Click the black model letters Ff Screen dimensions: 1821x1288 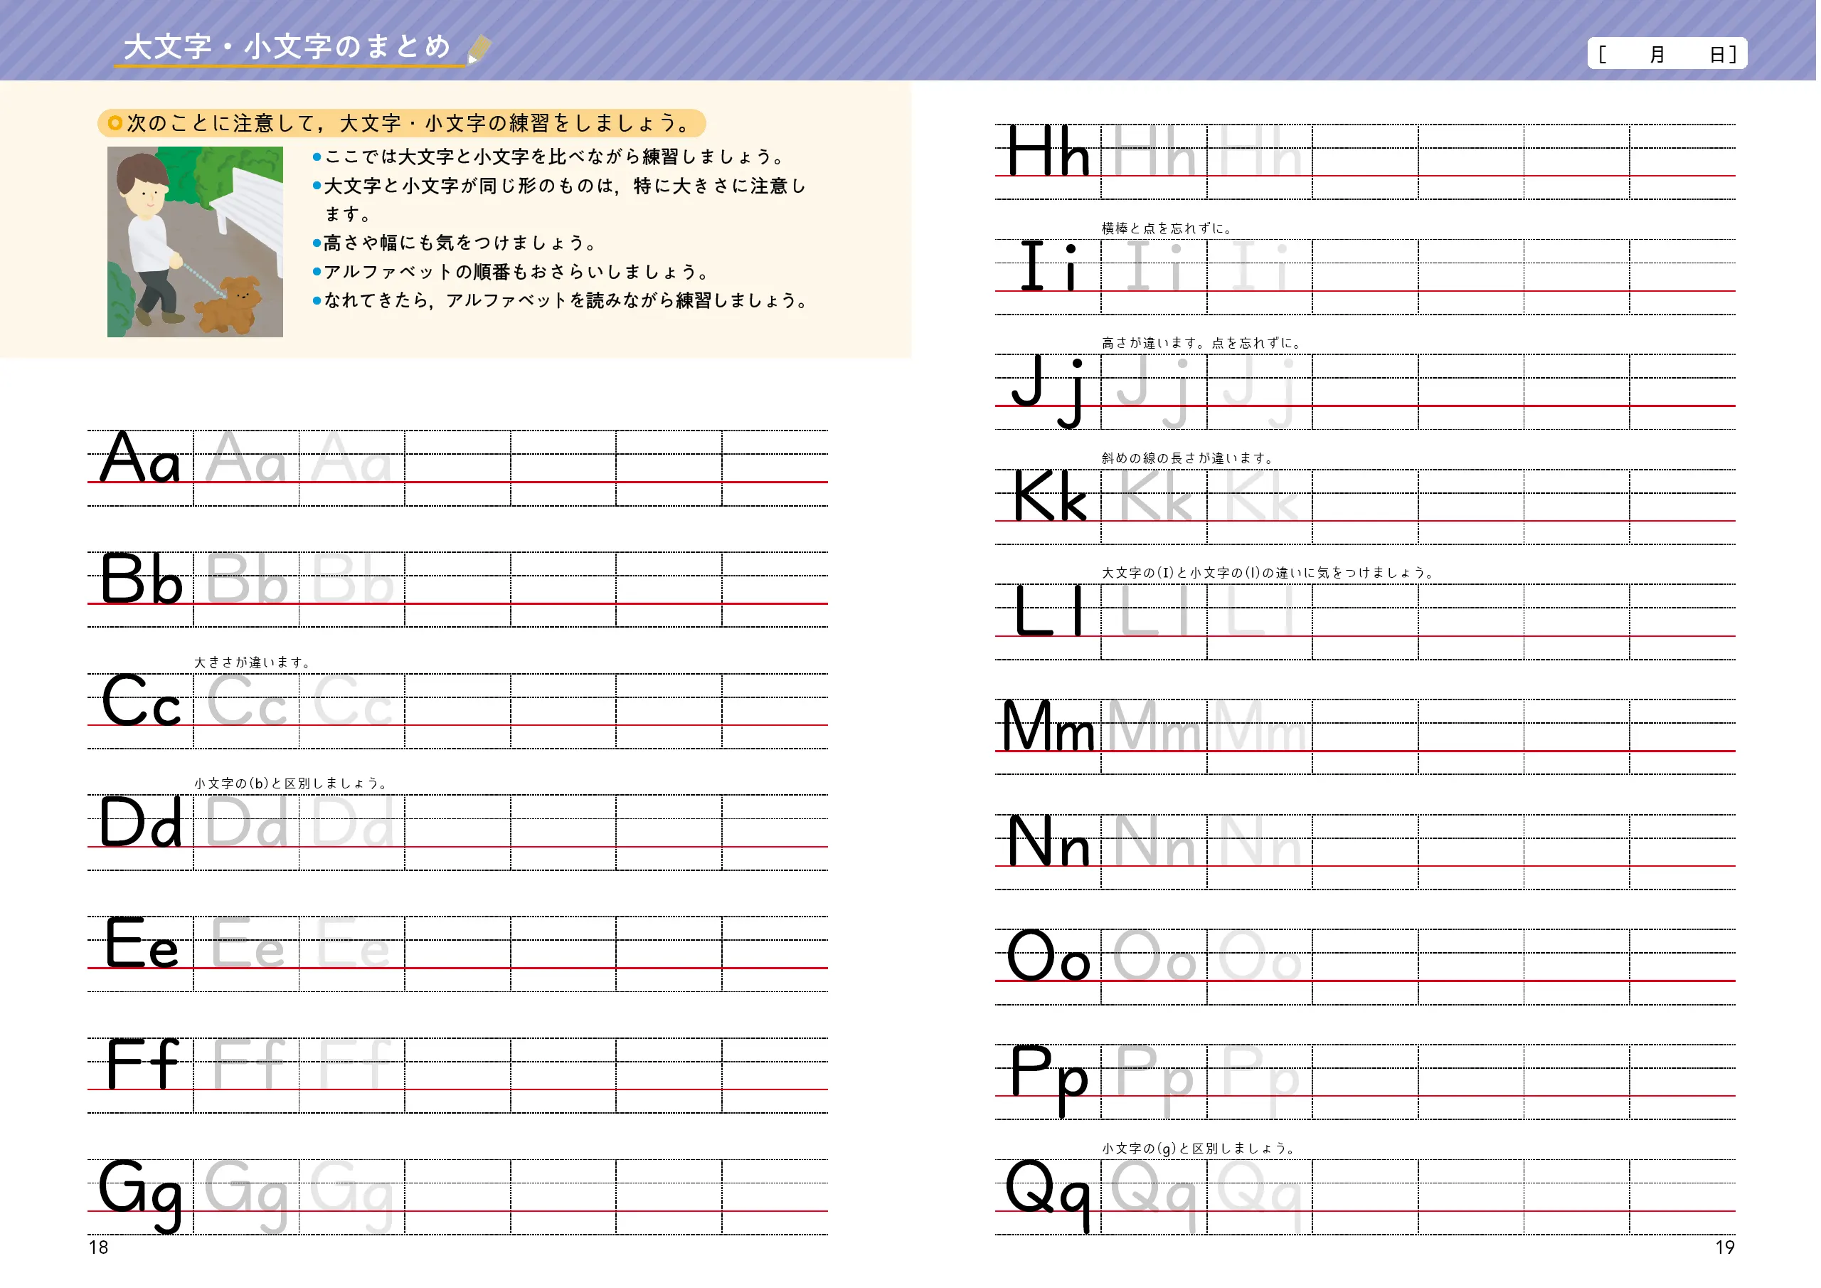click(x=144, y=1065)
